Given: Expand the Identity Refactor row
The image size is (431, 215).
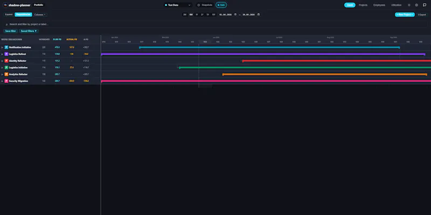Looking at the screenshot, I should tap(2, 61).
